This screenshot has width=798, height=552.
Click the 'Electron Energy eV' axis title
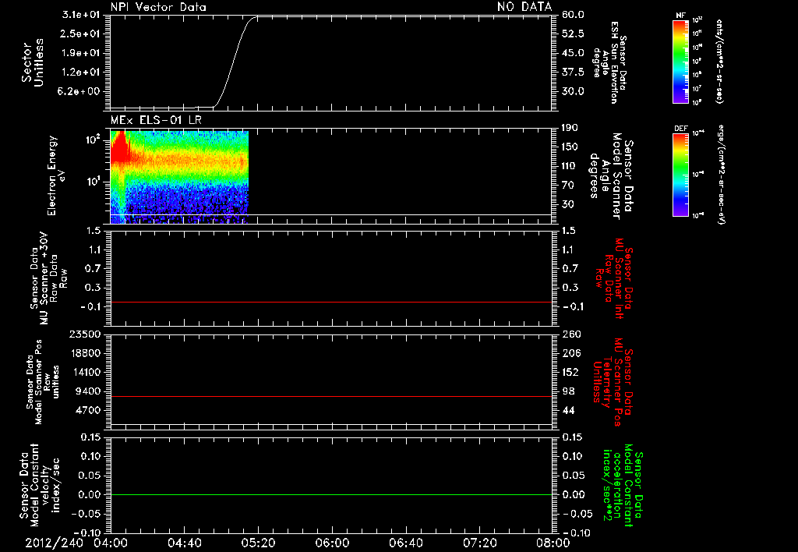pos(57,175)
